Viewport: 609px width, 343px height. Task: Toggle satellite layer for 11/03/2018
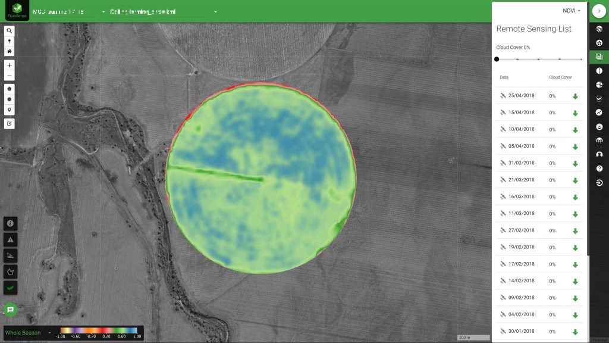(503, 213)
